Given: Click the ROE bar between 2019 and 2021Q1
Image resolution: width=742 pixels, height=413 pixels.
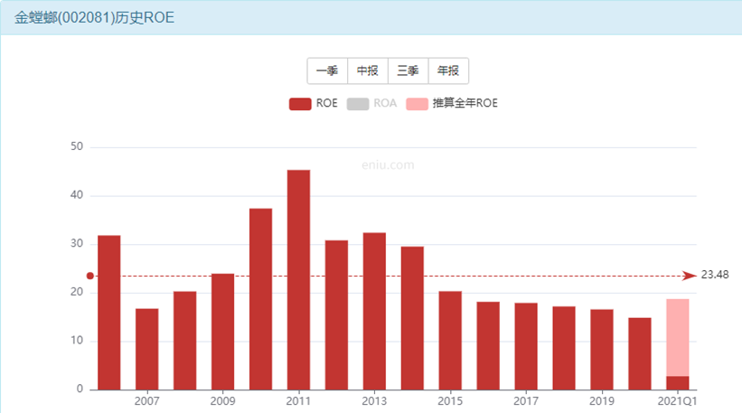Looking at the screenshot, I should tap(640, 354).
